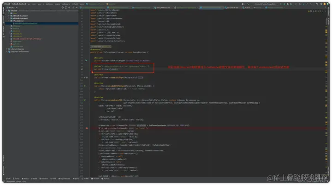Click the inspection warnings widget in the editor corner
The image size is (332, 185).
tap(315, 11)
